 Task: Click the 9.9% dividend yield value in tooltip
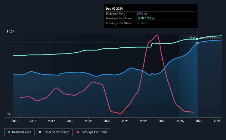point(140,14)
